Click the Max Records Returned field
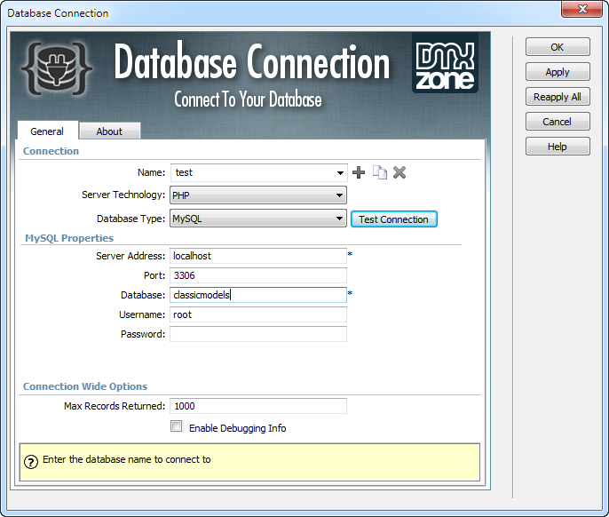The height and width of the screenshot is (517, 609). coord(258,406)
